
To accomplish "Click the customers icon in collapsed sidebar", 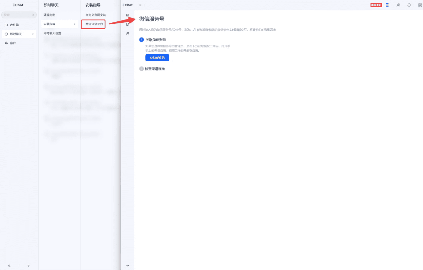I will 128,34.
